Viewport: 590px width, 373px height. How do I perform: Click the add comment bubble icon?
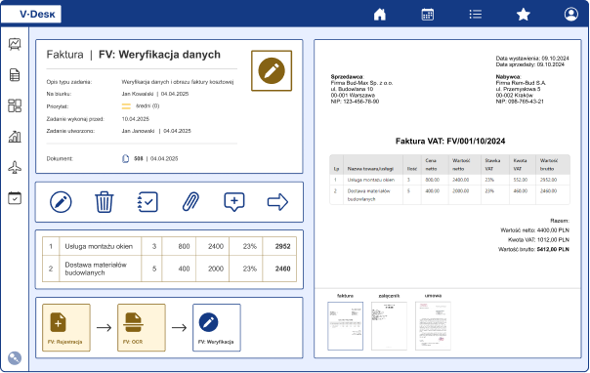tap(234, 202)
